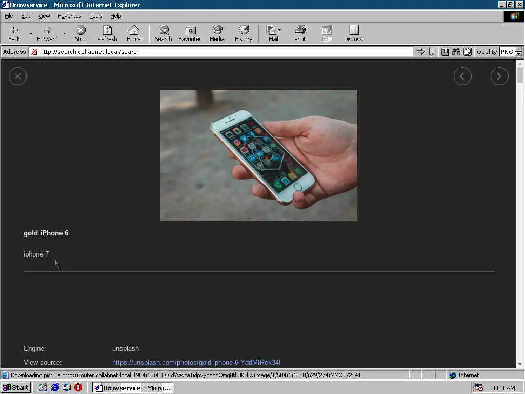Open the Favorites menu
The height and width of the screenshot is (394, 525).
[69, 16]
